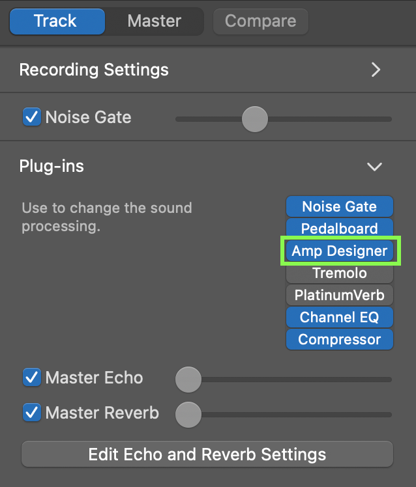This screenshot has height=487, width=416.
Task: Uncheck the Noise Gate checkbox
Action: (x=32, y=117)
